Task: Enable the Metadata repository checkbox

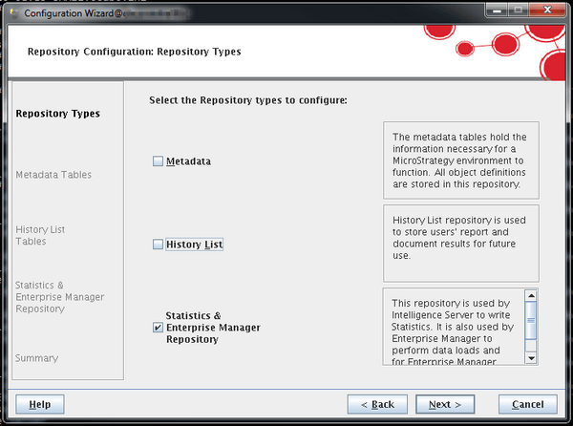Action: (x=159, y=161)
